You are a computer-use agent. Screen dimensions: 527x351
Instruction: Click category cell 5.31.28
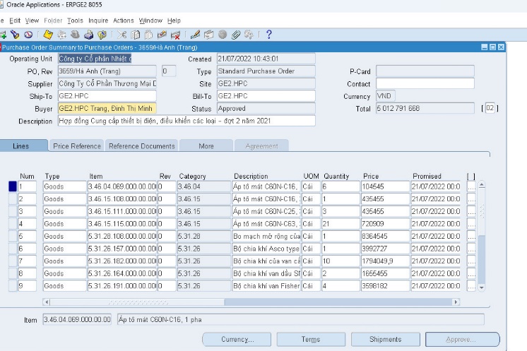tap(203, 236)
